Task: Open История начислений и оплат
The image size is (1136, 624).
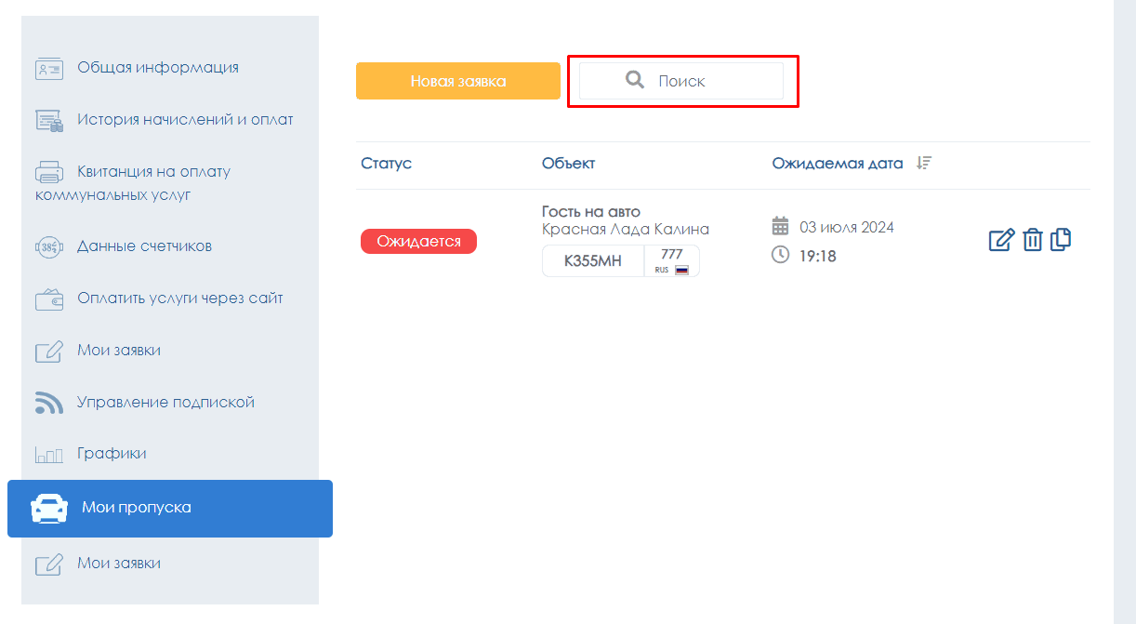Action: (x=185, y=119)
